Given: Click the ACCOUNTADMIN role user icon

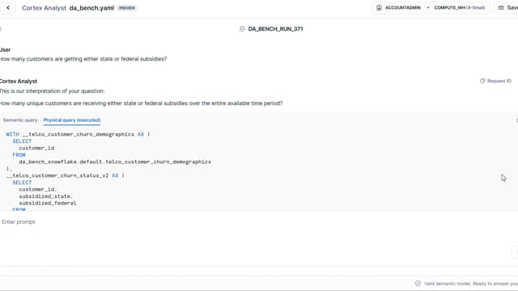Looking at the screenshot, I should 379,7.
